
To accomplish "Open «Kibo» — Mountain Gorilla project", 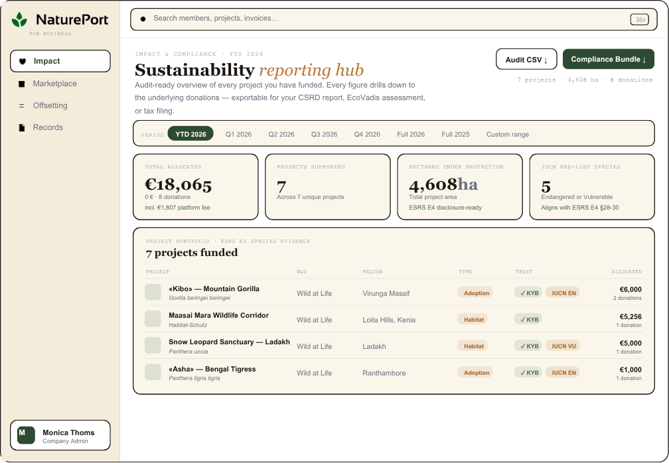I will [x=214, y=289].
